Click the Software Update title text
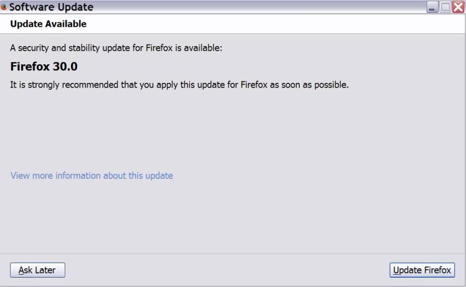 coord(51,7)
